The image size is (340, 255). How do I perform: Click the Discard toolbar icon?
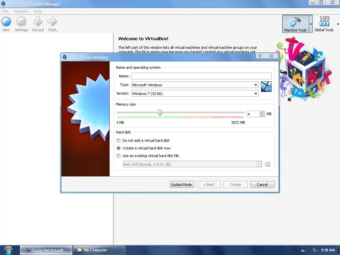[38, 24]
